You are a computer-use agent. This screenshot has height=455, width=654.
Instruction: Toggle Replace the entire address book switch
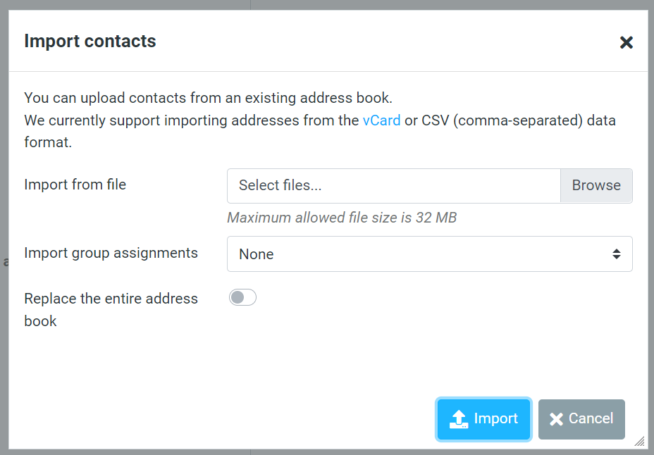pyautogui.click(x=242, y=297)
